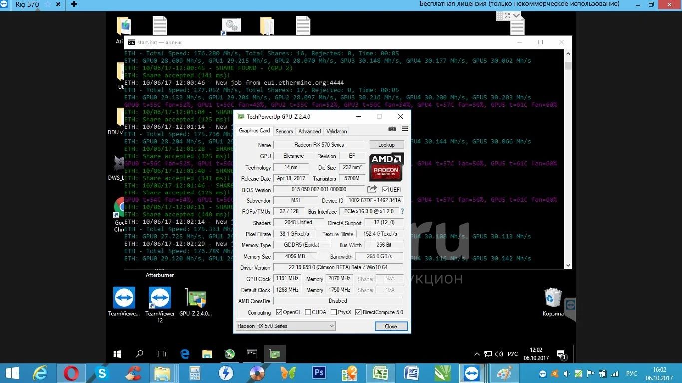
Task: Click the remote taskbar search magnifier
Action: tap(139, 354)
